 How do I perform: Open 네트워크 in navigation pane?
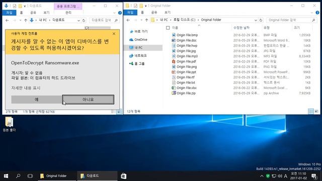pyautogui.click(x=138, y=56)
